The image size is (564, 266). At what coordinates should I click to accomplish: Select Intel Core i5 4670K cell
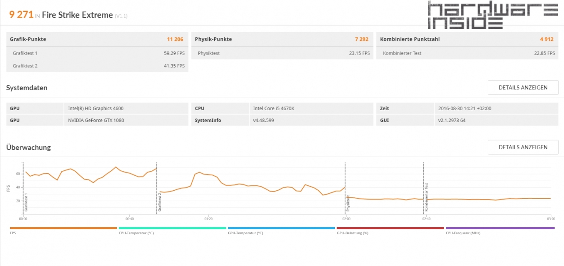311,108
